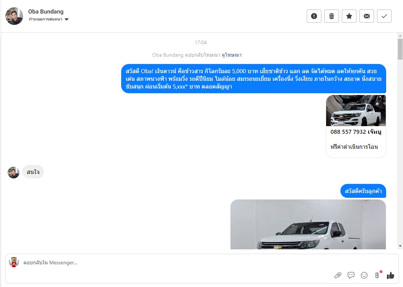Mark conversation as unread with the envelope icon
This screenshot has height=287, width=403.
coord(366,16)
